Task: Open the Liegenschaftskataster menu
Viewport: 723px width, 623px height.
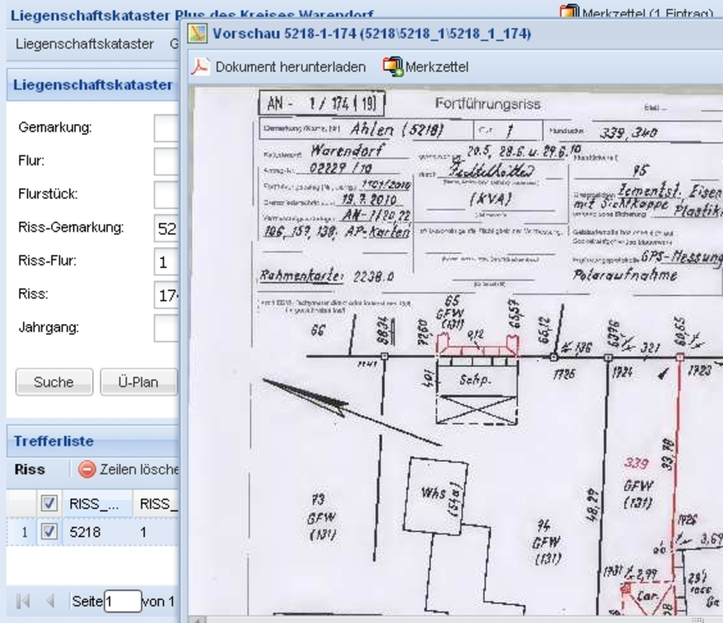Action: [84, 44]
